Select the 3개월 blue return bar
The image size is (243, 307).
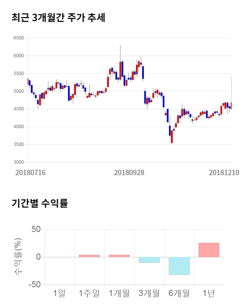point(149,260)
